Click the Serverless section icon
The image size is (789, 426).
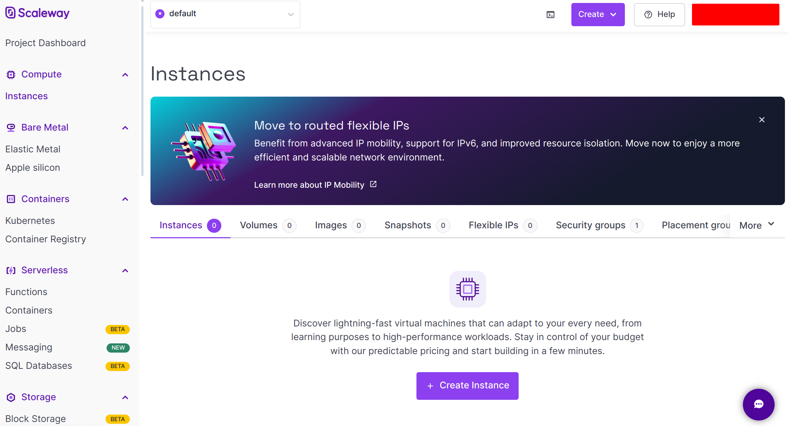pos(11,270)
